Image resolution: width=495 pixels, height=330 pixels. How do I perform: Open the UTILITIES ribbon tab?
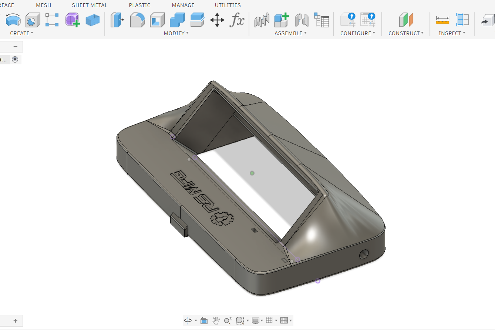point(228,5)
